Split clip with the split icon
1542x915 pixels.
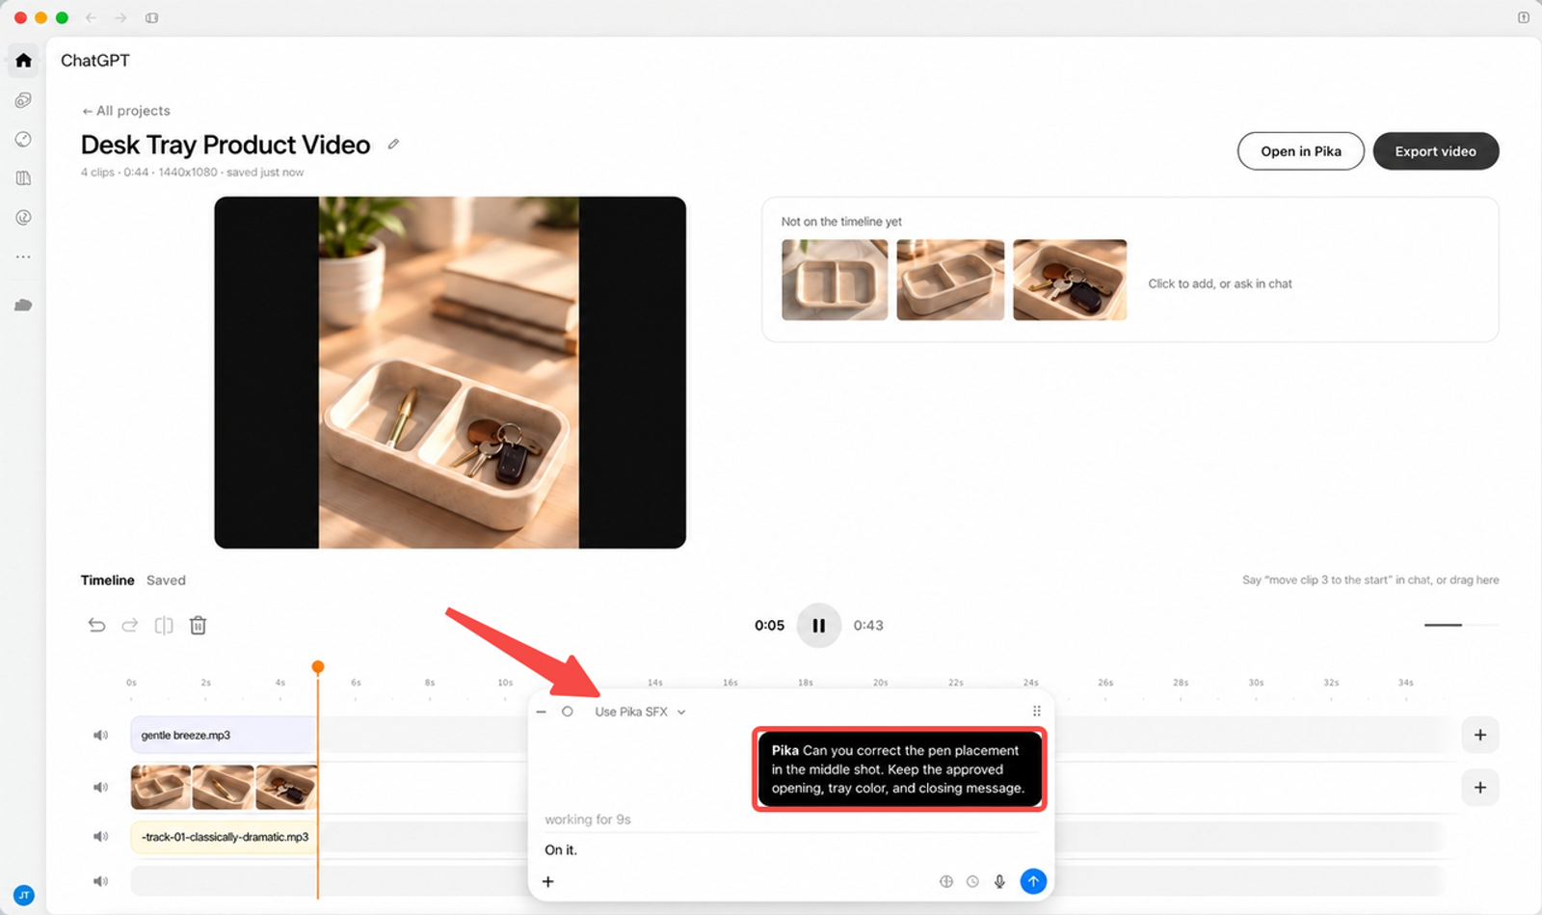pos(164,625)
